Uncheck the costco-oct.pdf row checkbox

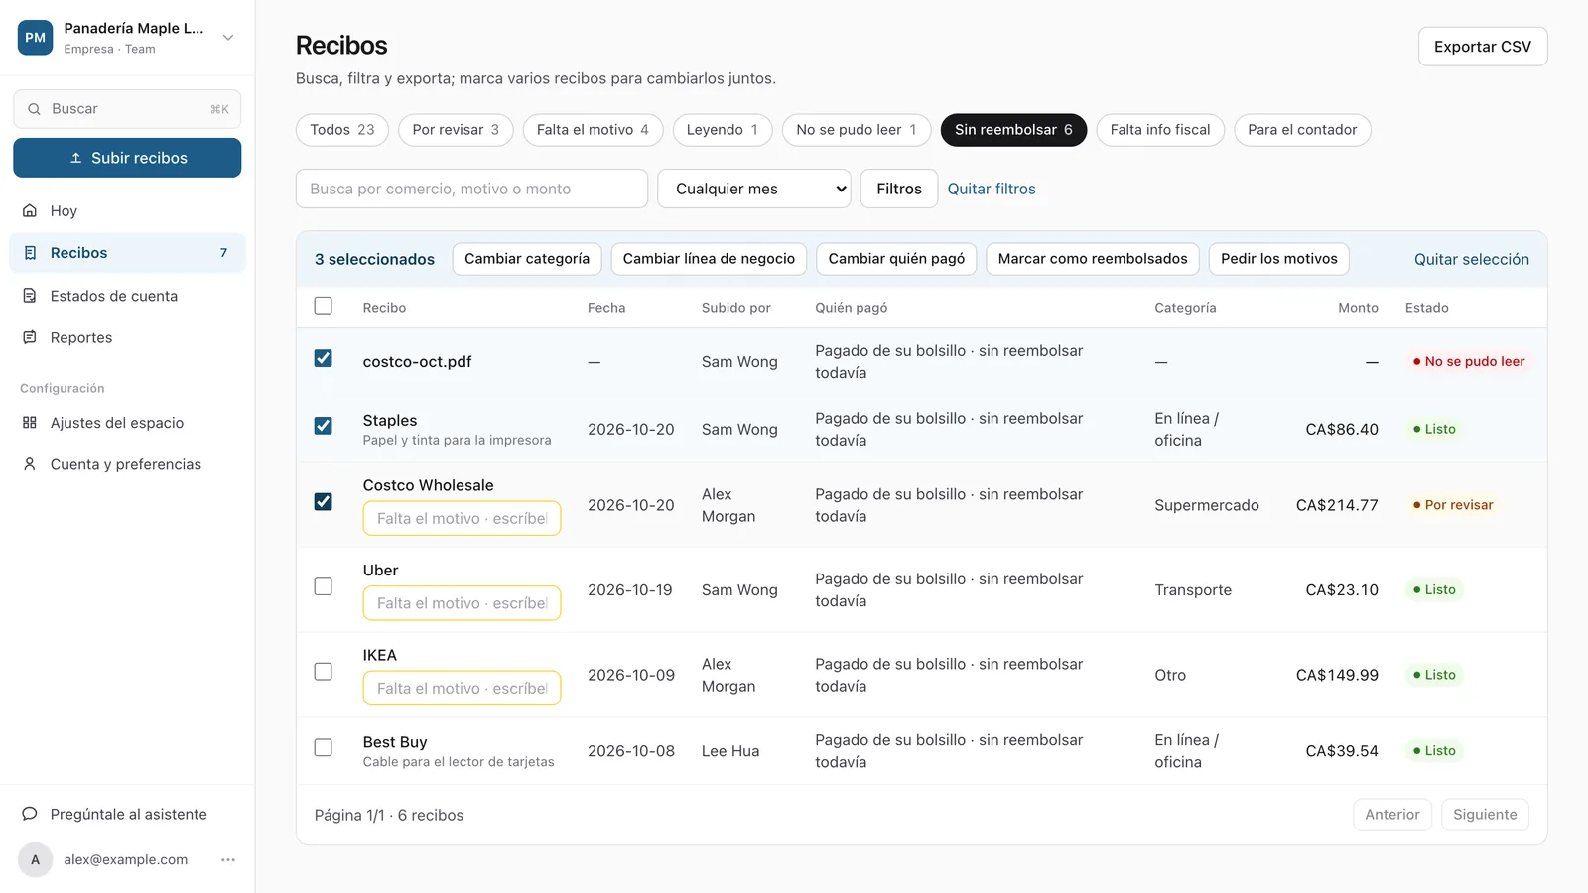tap(324, 358)
